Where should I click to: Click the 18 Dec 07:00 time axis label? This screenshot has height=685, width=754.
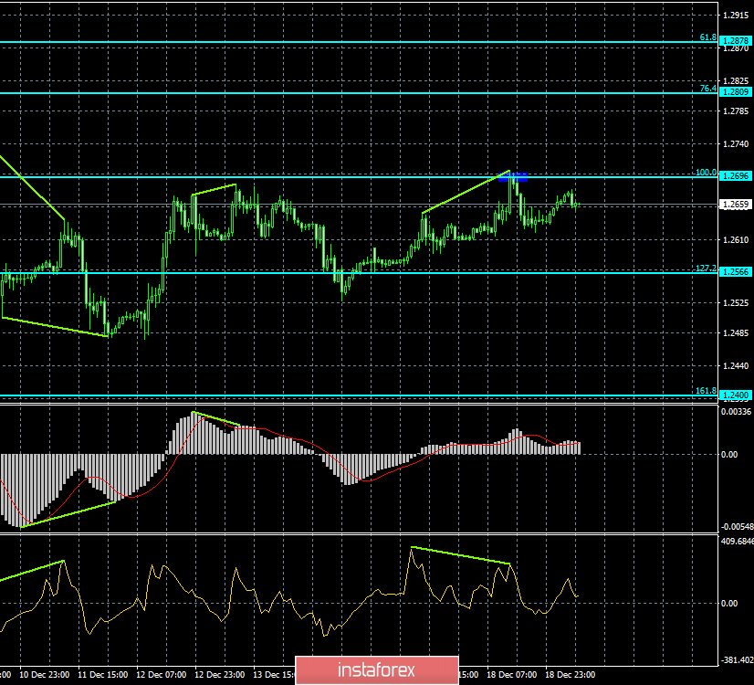click(511, 674)
